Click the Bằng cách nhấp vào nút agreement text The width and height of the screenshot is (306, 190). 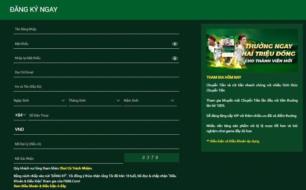click(95, 179)
